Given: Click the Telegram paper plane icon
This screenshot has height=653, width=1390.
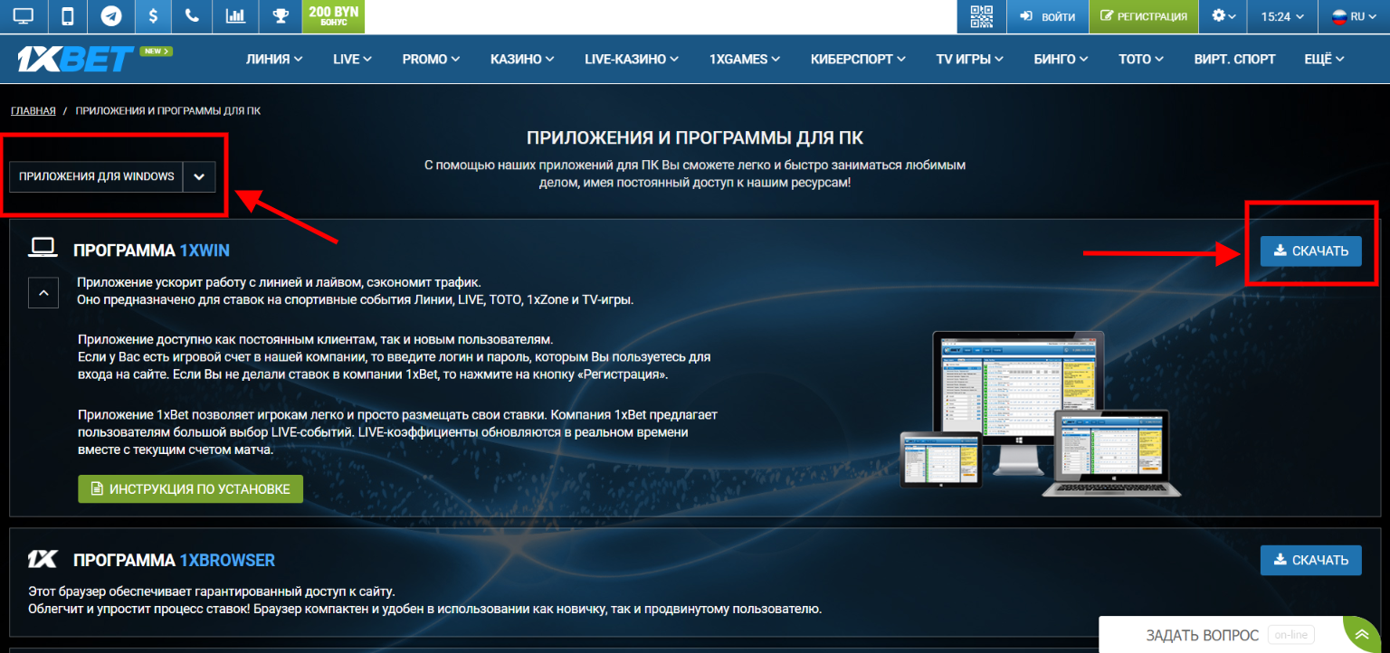Looking at the screenshot, I should [111, 16].
